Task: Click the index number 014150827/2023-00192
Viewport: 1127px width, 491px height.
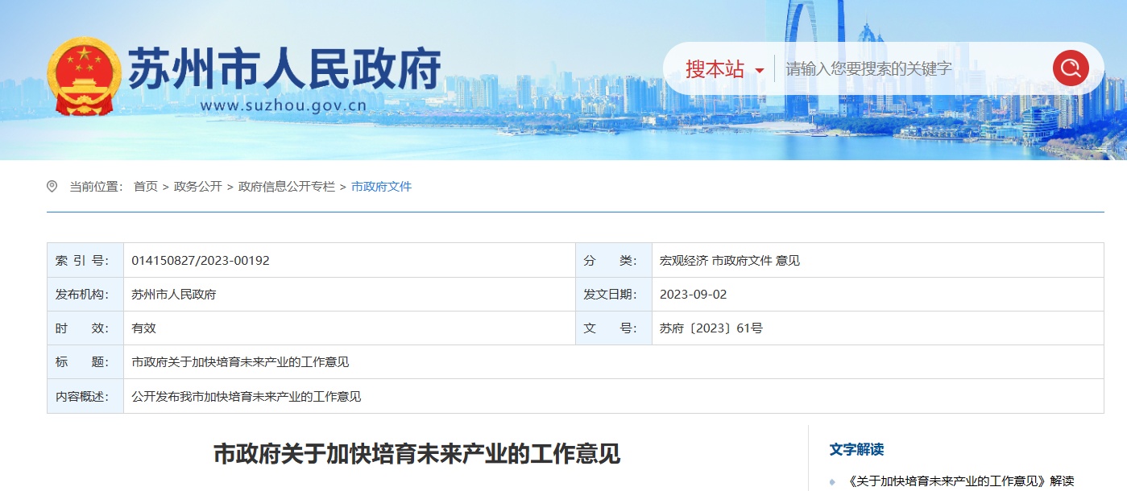Action: (x=201, y=261)
